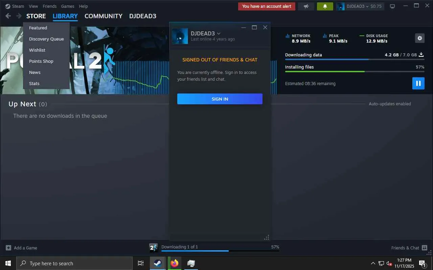The width and height of the screenshot is (433, 270).
Task: Open the announcements megaphone icon
Action: click(306, 6)
